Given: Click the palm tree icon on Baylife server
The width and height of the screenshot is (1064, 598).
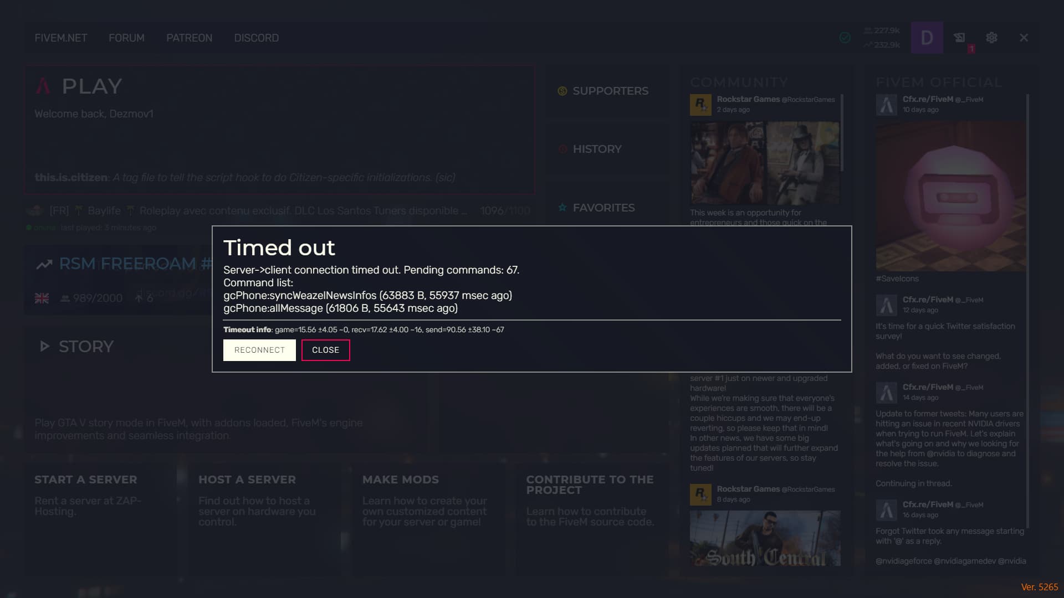Looking at the screenshot, I should (x=78, y=210).
